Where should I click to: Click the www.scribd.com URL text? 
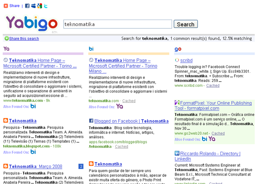(x=188, y=85)
